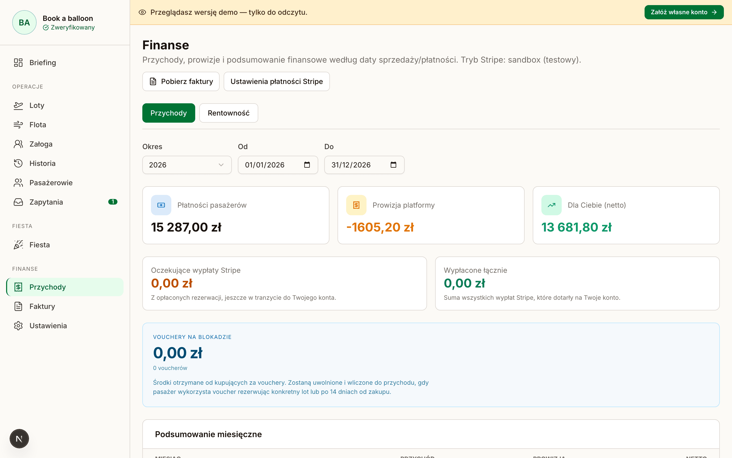Click the arrow on Załóż własne konto
This screenshot has width=732, height=458.
(714, 12)
